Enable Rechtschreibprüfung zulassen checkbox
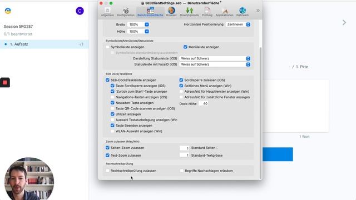Image resolution: width=356 pixels, height=200 pixels. 107,171
